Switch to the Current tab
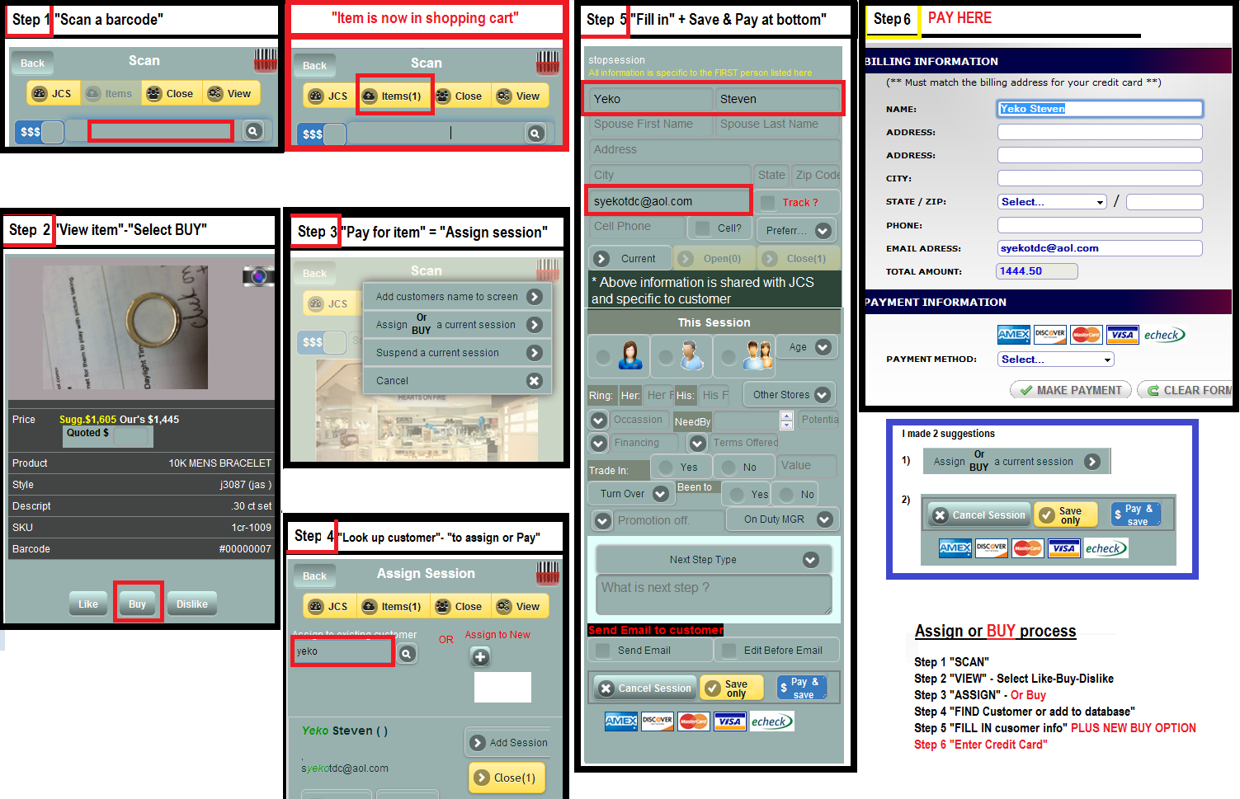Image resolution: width=1240 pixels, height=799 pixels. point(630,258)
